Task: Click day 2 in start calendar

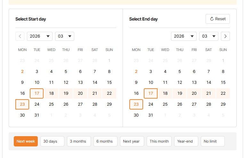Action: [22, 72]
